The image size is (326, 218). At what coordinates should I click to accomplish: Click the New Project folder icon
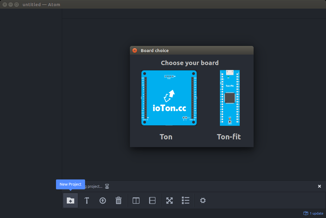71,200
